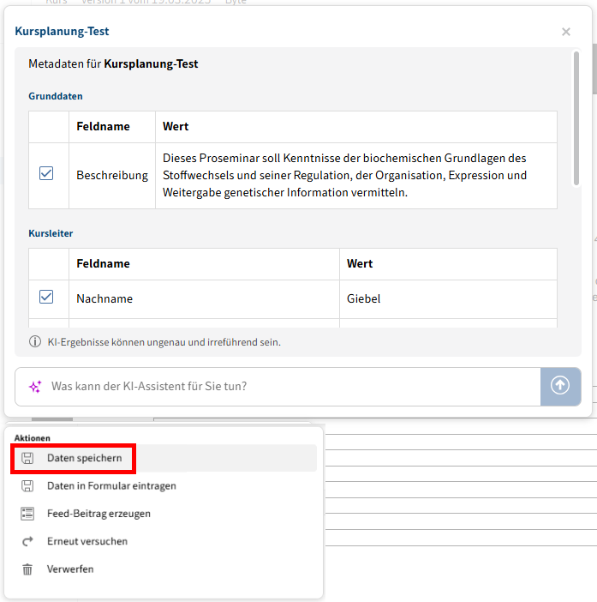Click the Giebel value cell

pos(448,298)
